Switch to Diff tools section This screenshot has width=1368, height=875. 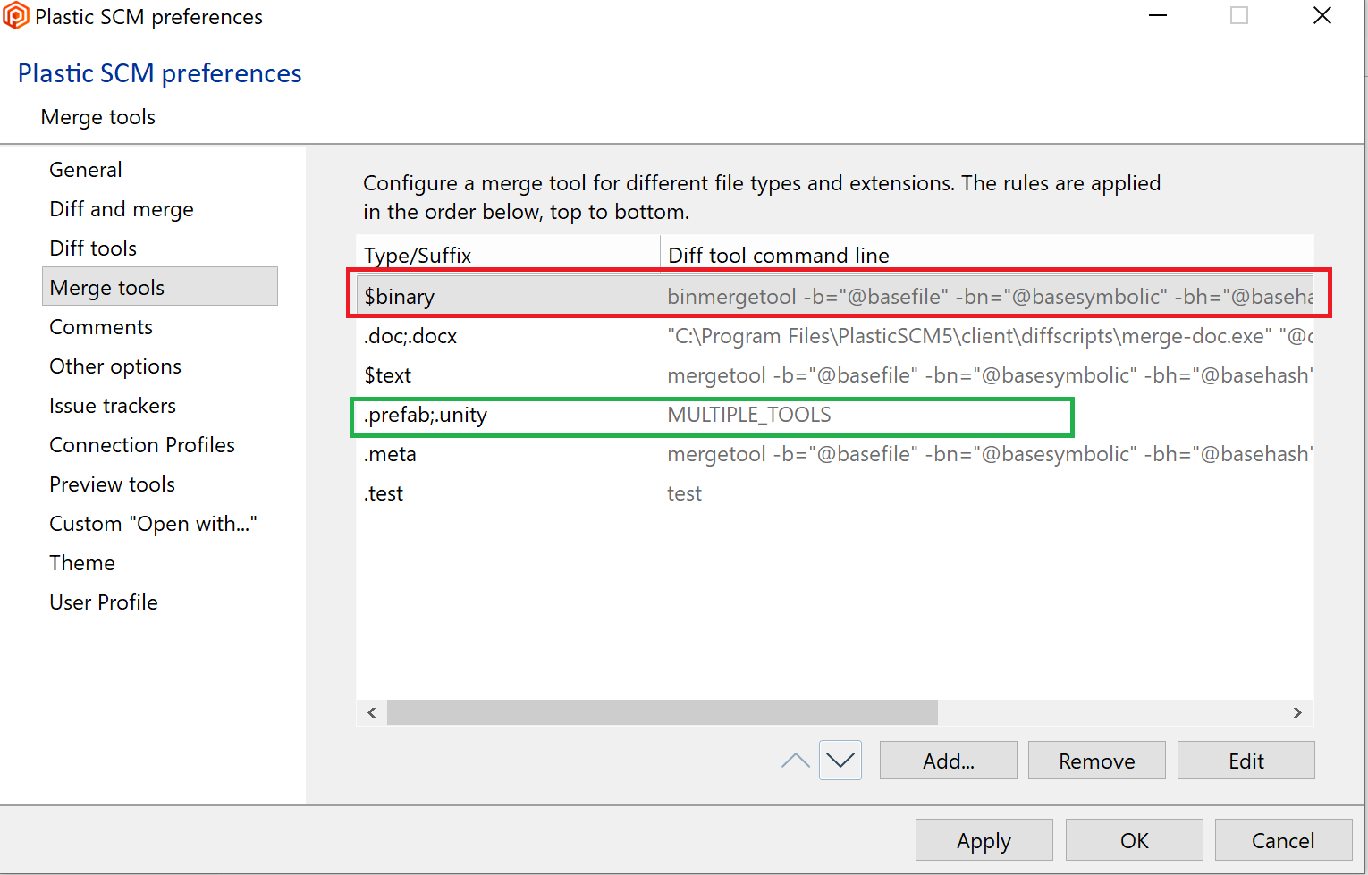(93, 248)
